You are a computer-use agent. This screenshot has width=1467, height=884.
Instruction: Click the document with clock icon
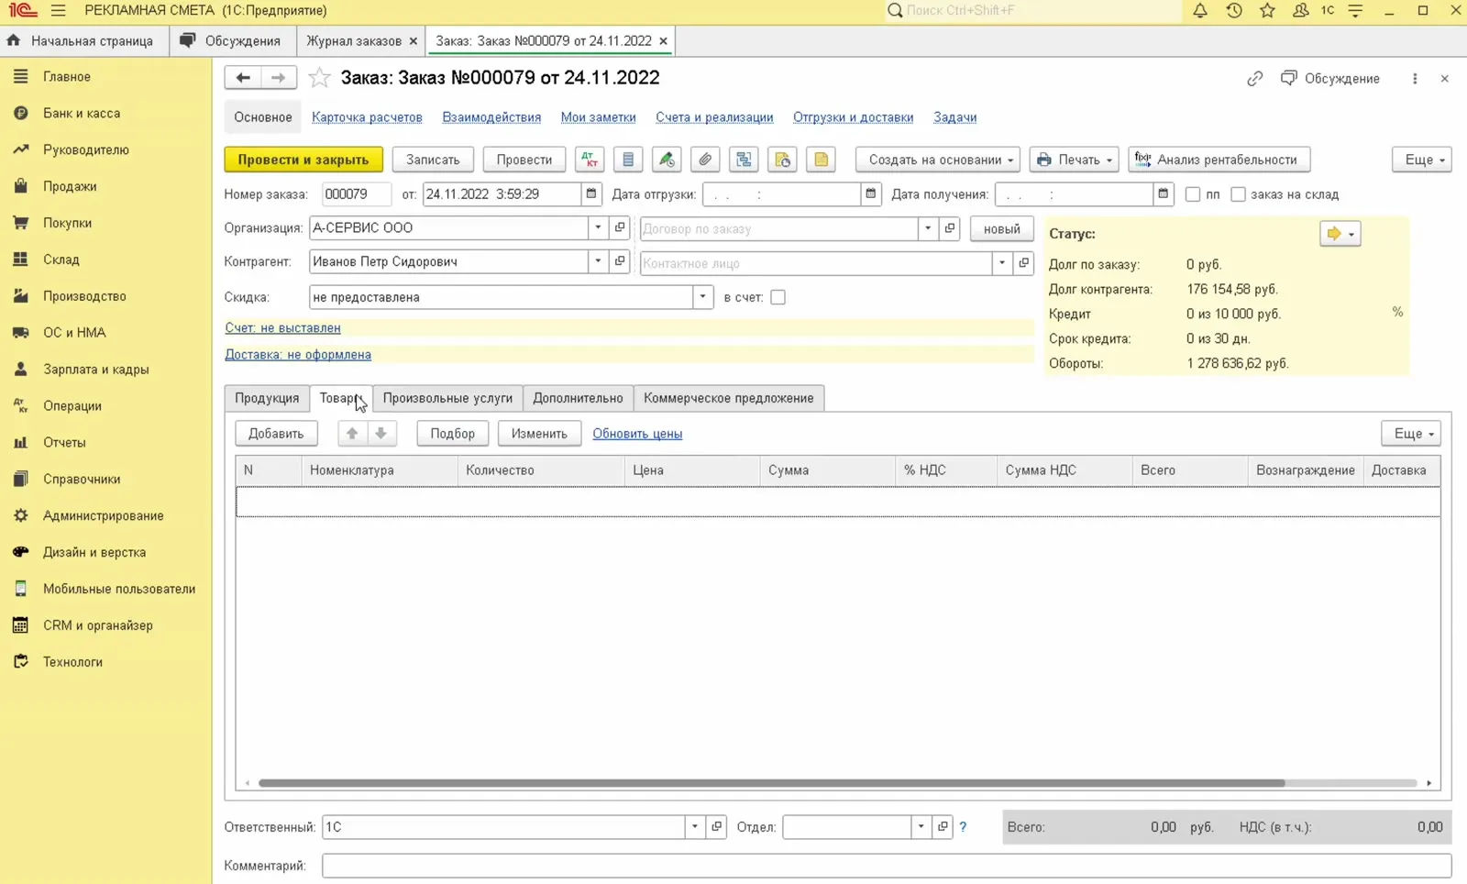point(782,160)
